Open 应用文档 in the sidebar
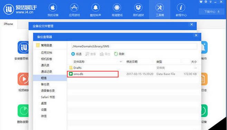The width and height of the screenshot is (227, 130). 46,53
